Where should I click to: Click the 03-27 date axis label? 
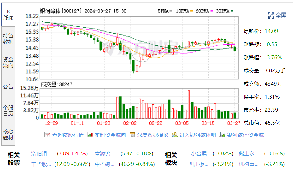click(x=234, y=123)
